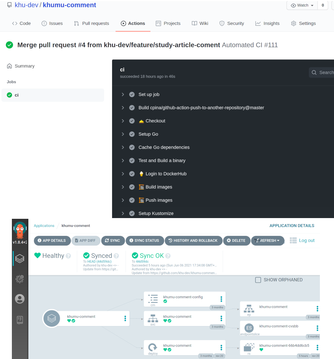Screen dimensions: 334x359
Task: Open Argo CD applications layers sidebar icon
Action: [x=20, y=258]
